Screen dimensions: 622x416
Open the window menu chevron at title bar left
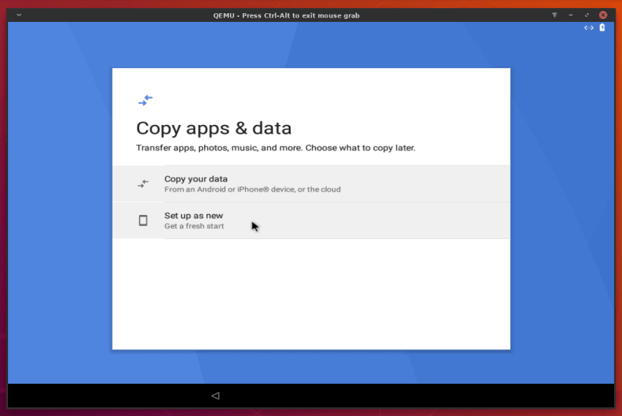click(x=19, y=15)
